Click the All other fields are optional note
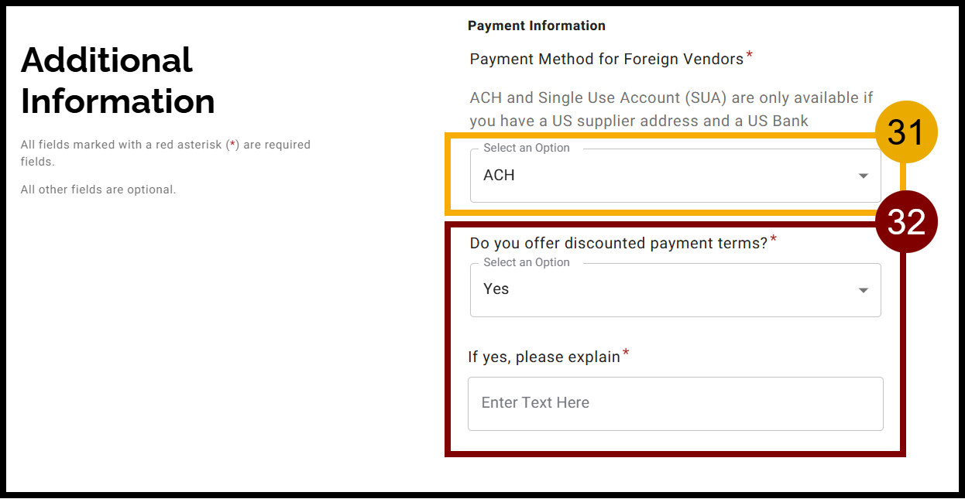The width and height of the screenshot is (965, 499). point(98,190)
